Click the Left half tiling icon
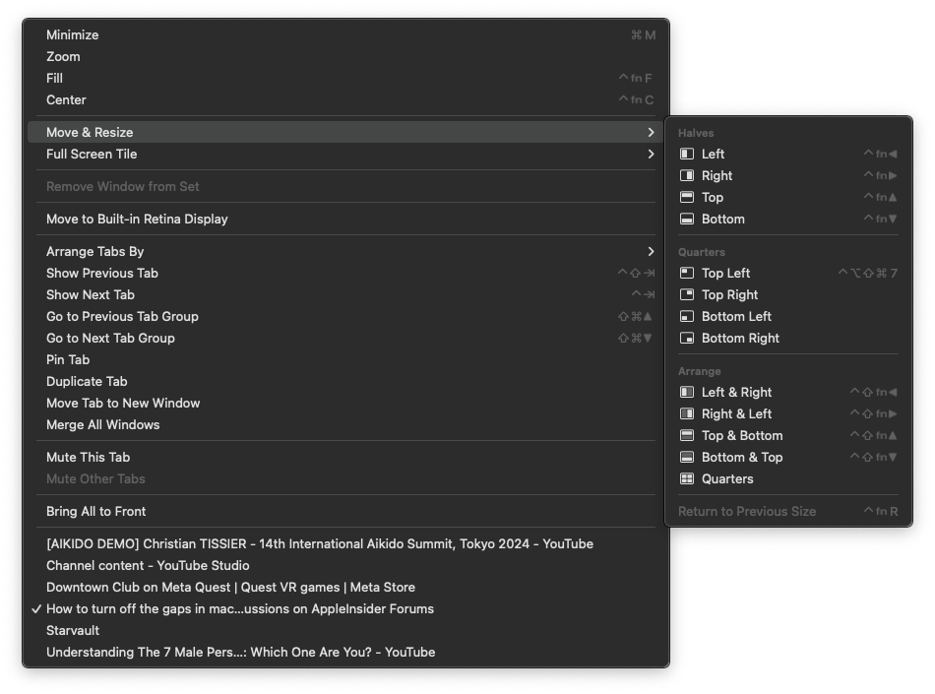935x694 pixels. (687, 154)
